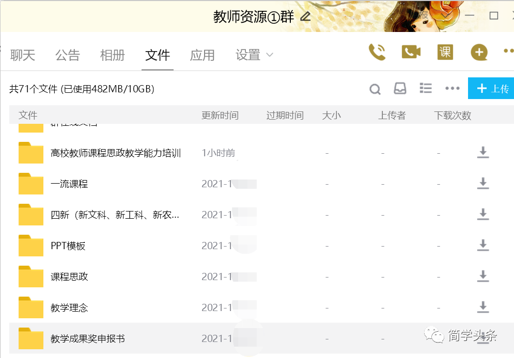Screen dimensions: 514x358
Task: Sort by 文件 name column header
Action: (28, 115)
